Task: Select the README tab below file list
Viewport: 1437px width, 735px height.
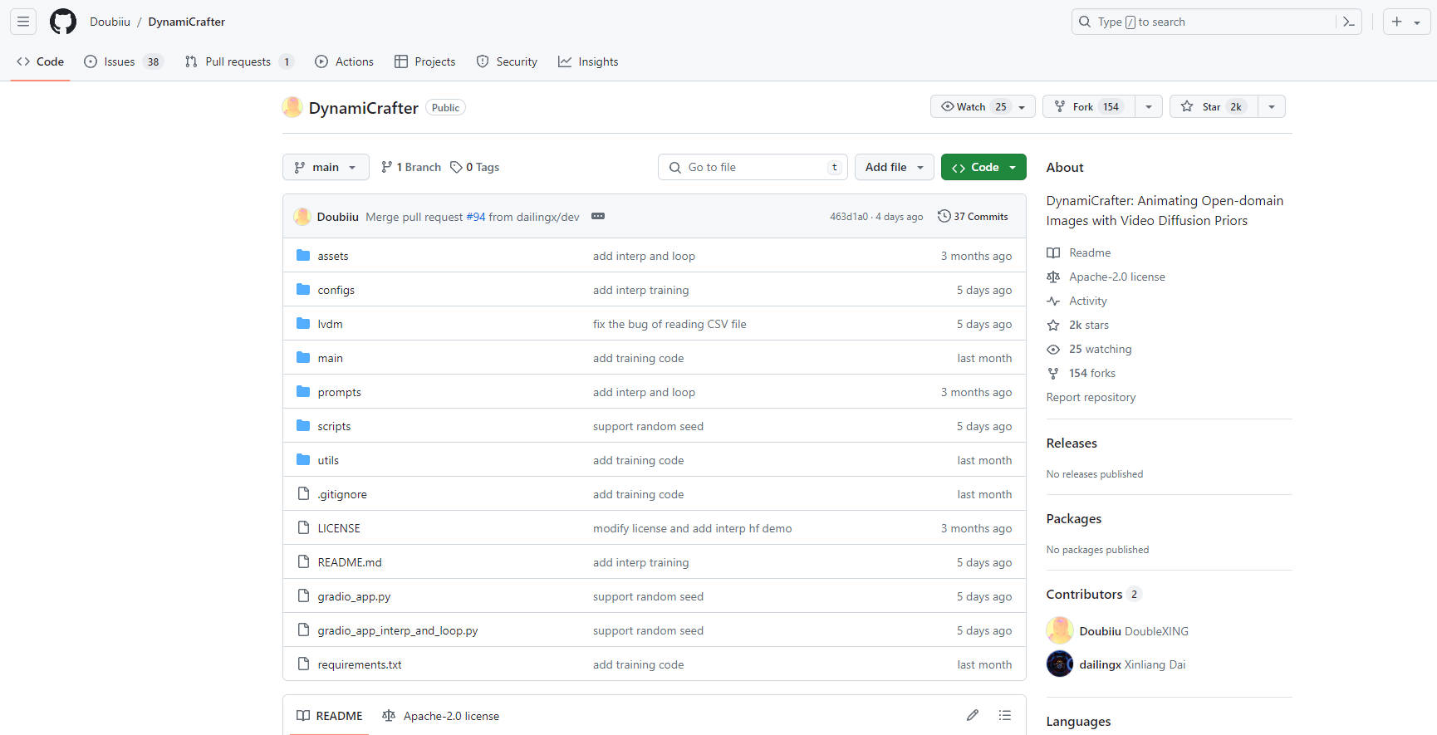Action: [330, 716]
